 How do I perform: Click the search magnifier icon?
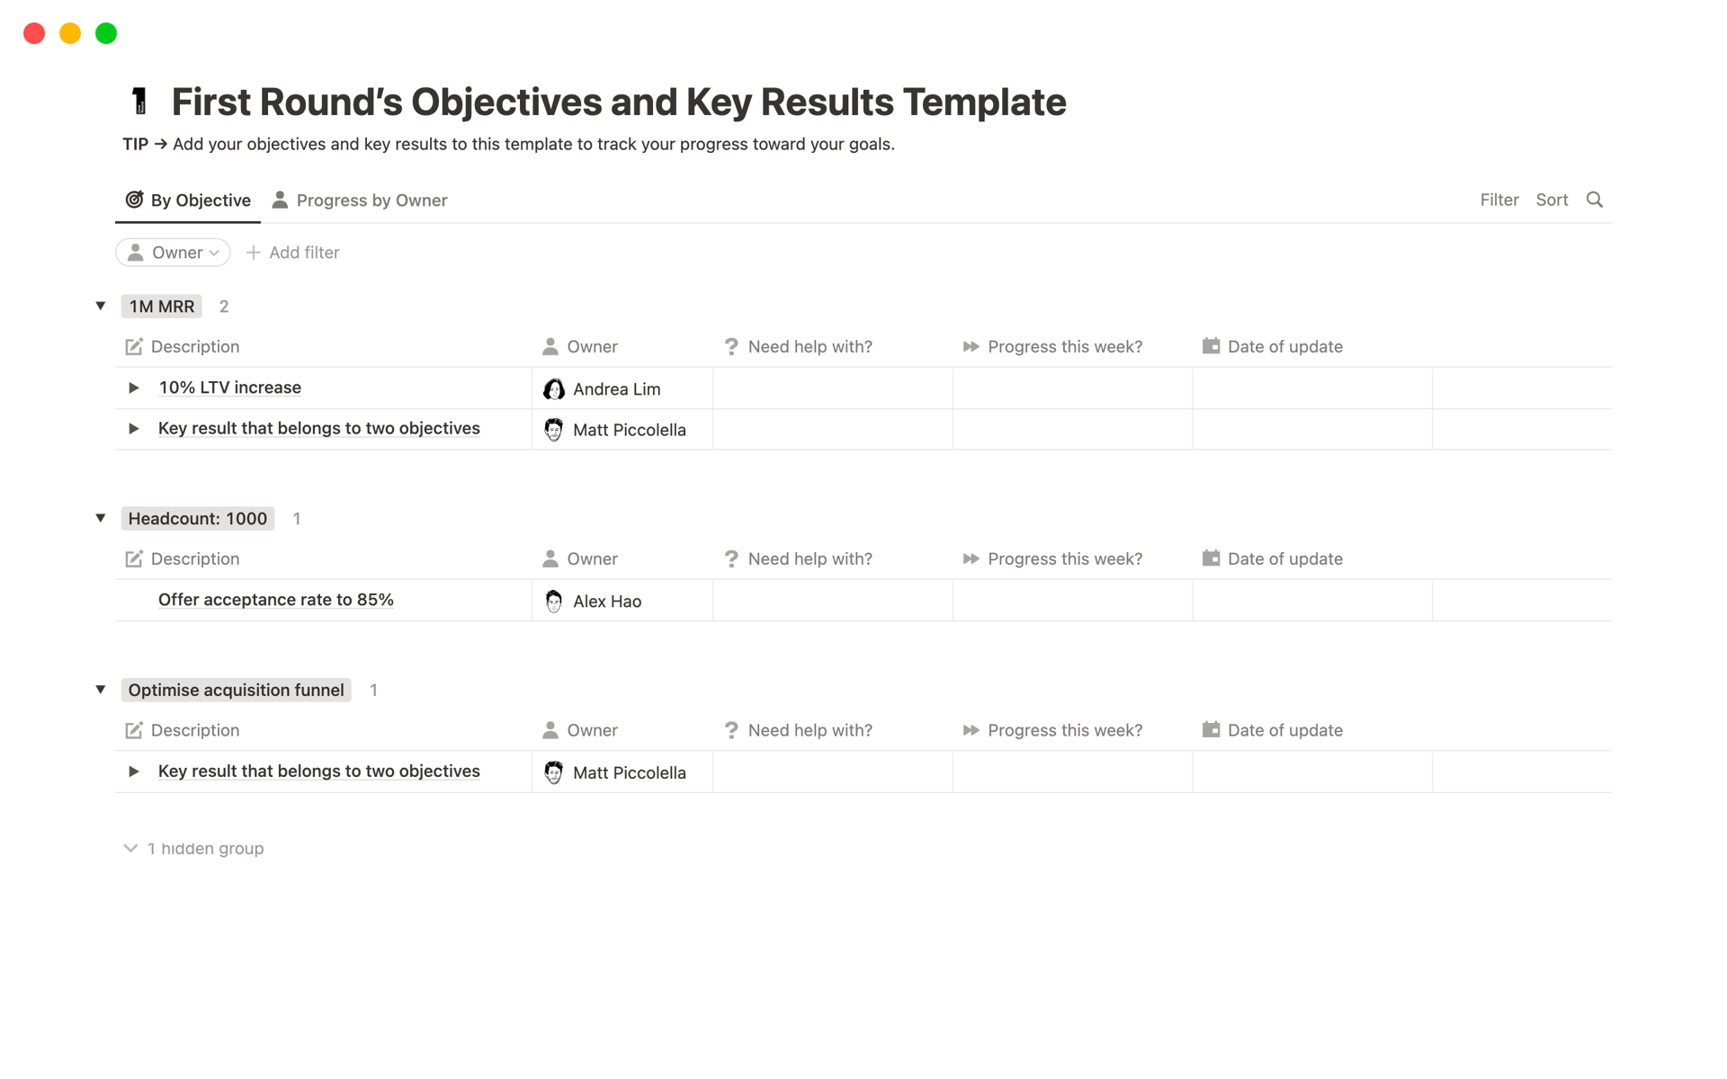1595,200
